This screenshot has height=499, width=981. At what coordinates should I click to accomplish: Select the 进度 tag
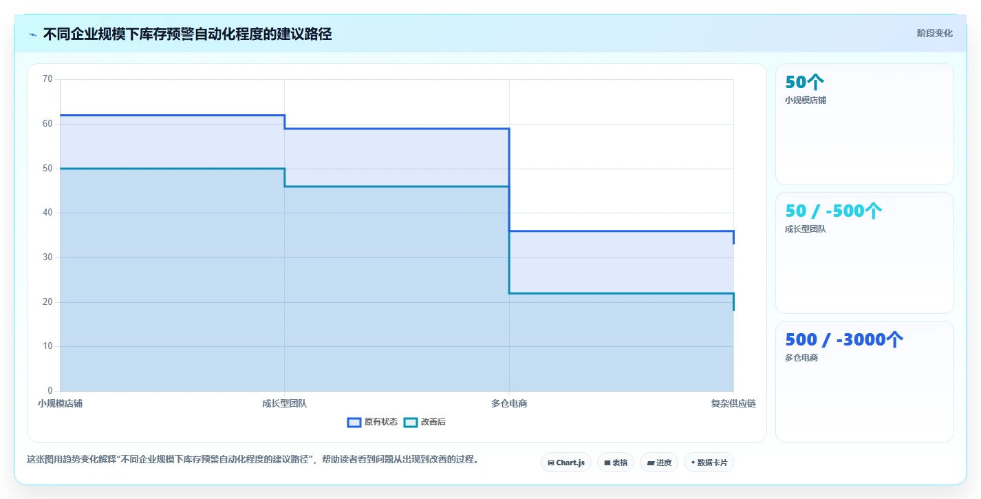click(659, 463)
